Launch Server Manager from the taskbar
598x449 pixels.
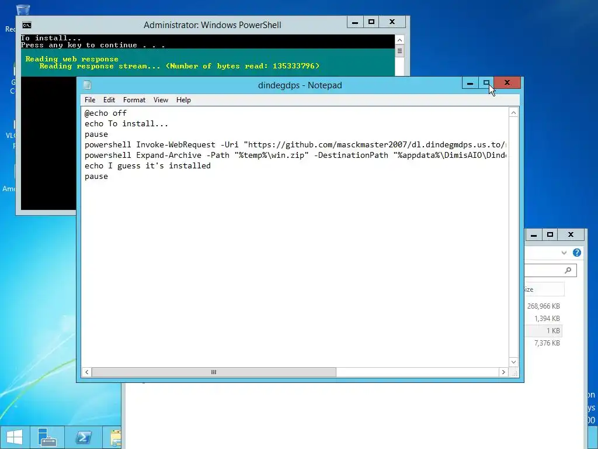(47, 437)
